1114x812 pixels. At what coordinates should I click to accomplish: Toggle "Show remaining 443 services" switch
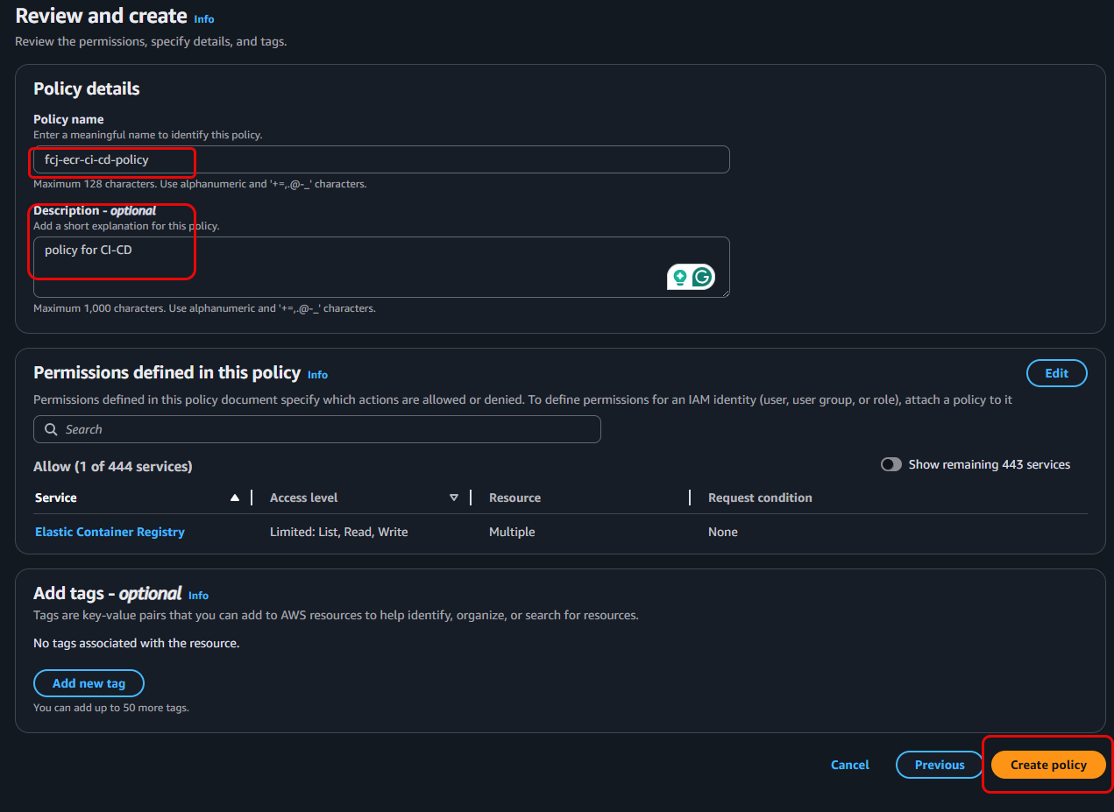click(x=891, y=464)
